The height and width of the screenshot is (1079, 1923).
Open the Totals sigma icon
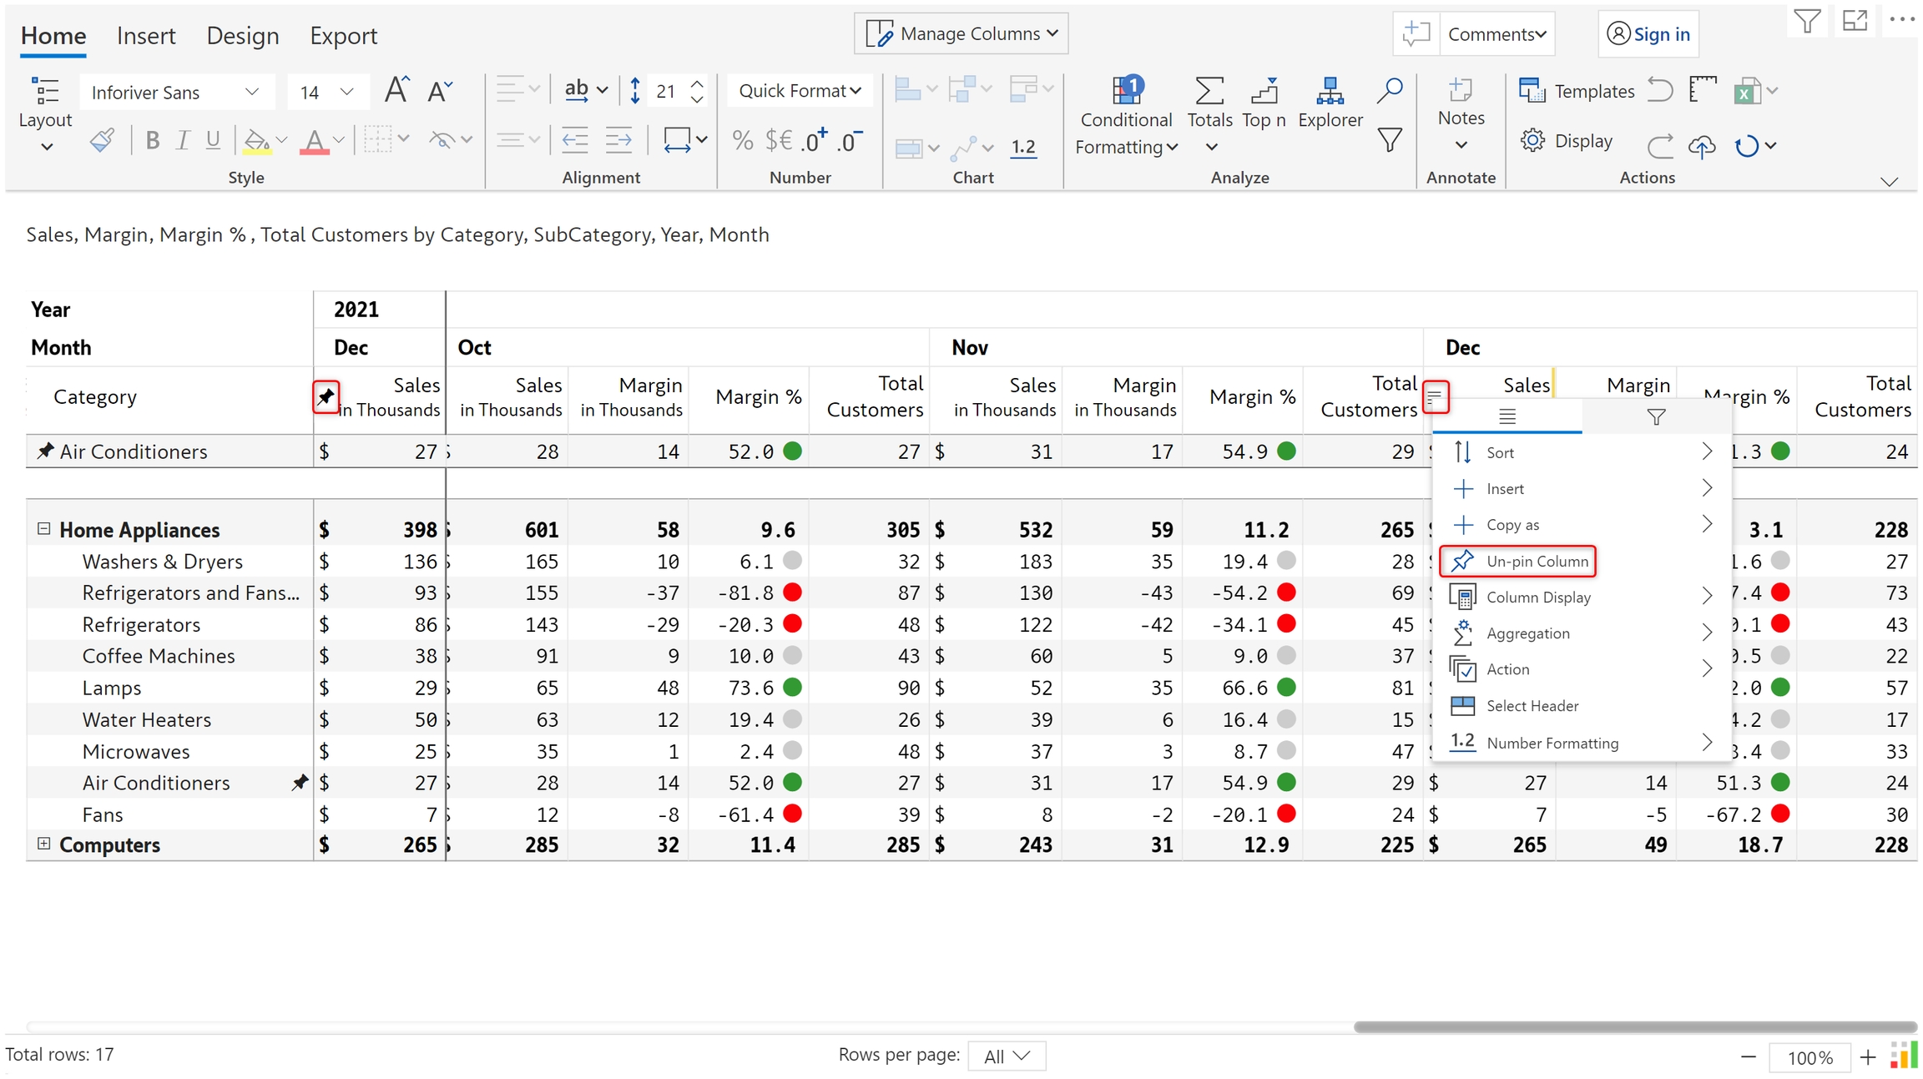click(x=1209, y=92)
